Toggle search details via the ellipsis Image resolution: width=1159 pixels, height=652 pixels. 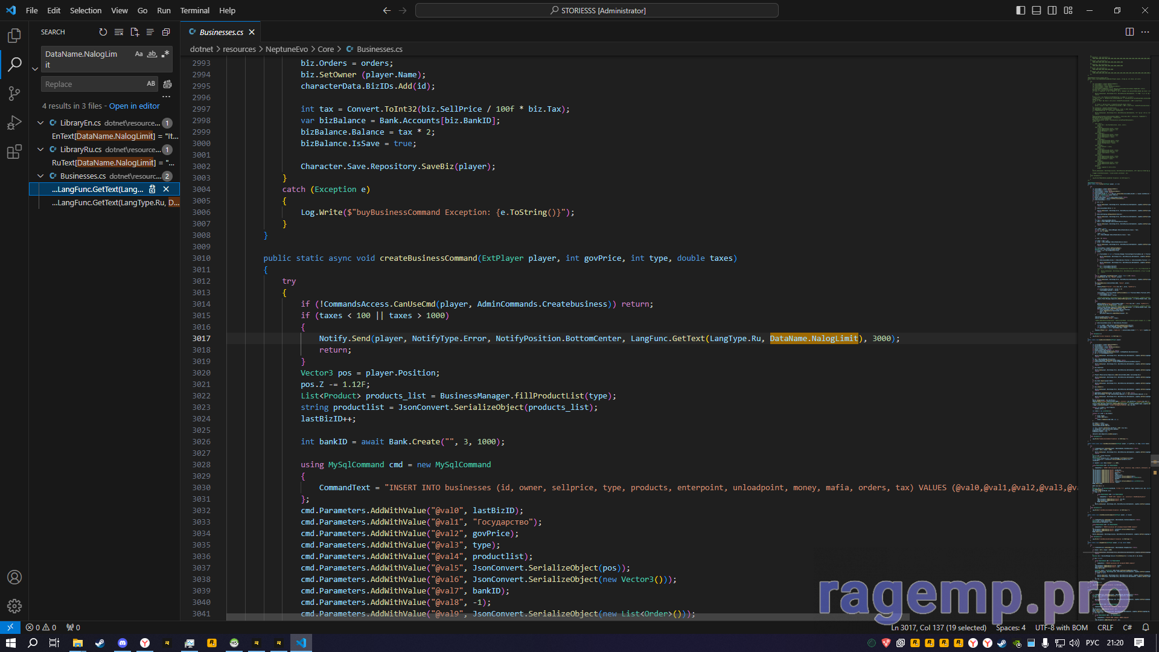(x=167, y=97)
